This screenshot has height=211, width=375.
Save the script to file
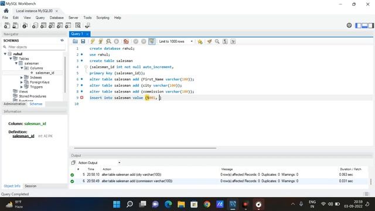point(83,42)
